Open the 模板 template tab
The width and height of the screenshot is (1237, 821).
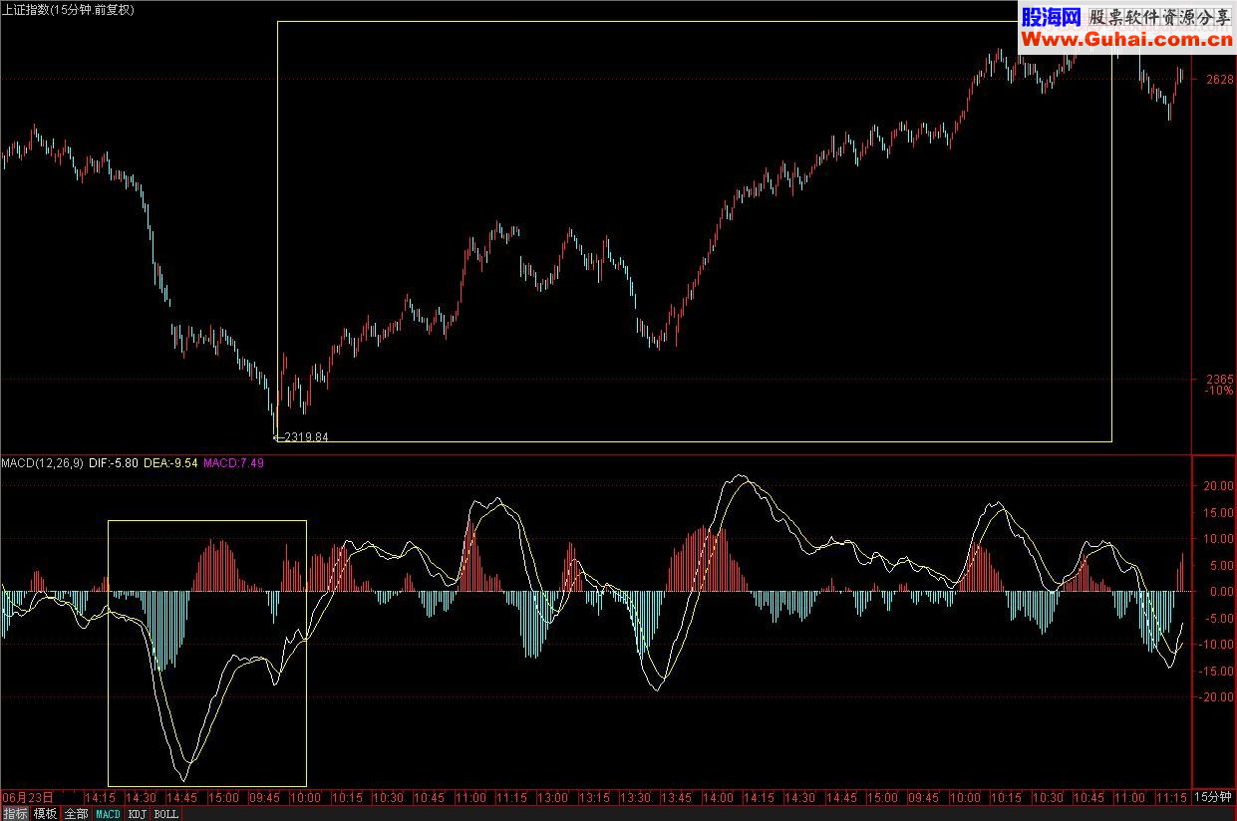click(46, 814)
